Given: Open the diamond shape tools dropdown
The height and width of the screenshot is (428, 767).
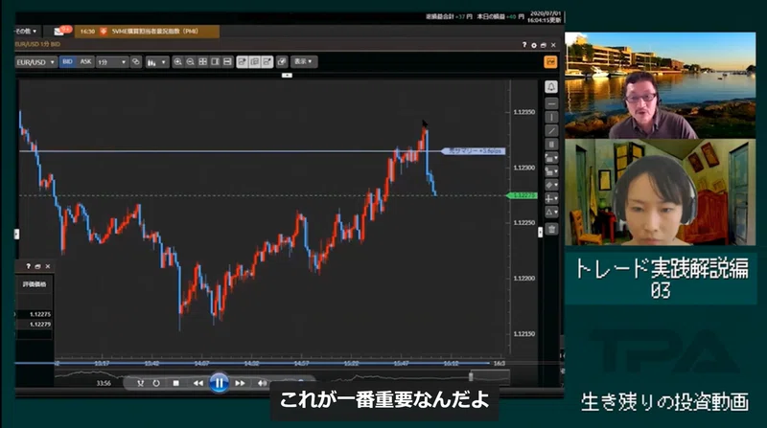Looking at the screenshot, I should pyautogui.click(x=551, y=185).
